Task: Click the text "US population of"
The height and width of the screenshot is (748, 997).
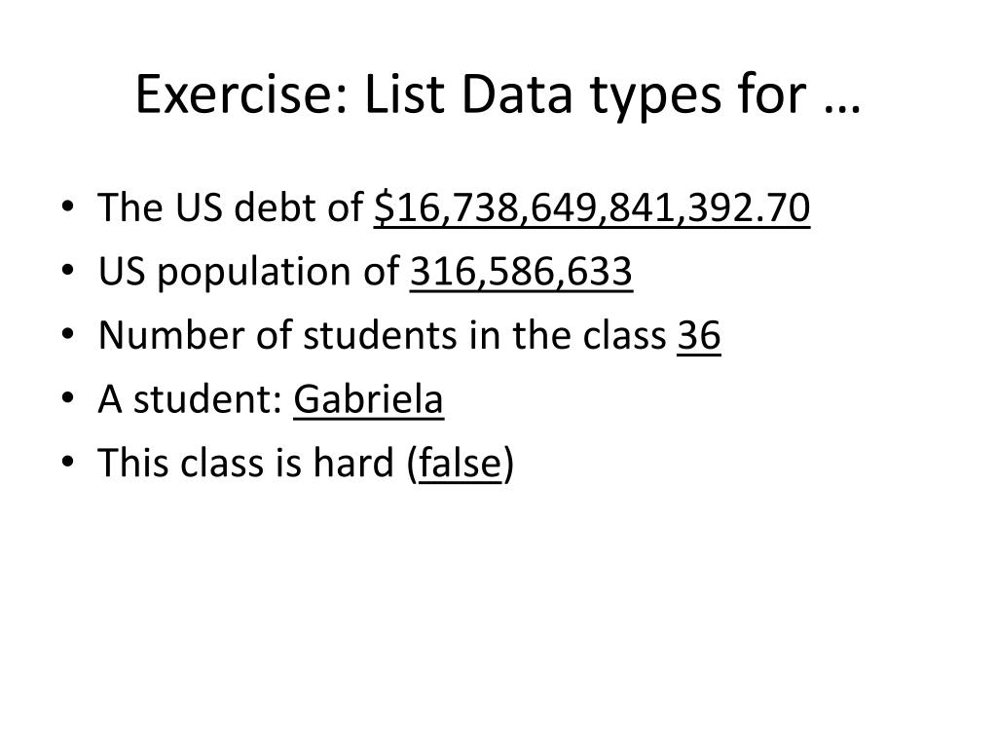Action: pos(249,274)
